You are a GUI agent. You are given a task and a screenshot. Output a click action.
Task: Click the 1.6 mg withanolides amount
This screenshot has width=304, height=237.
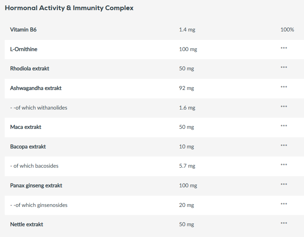point(187,108)
